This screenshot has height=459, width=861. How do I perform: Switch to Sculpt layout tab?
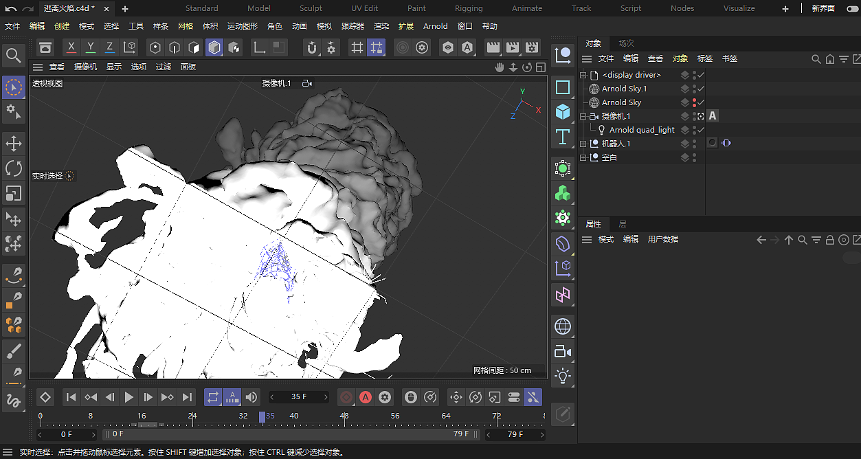[311, 8]
